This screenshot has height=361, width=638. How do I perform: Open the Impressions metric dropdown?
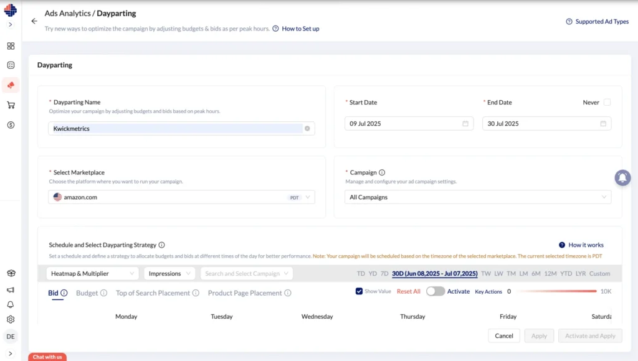(169, 274)
